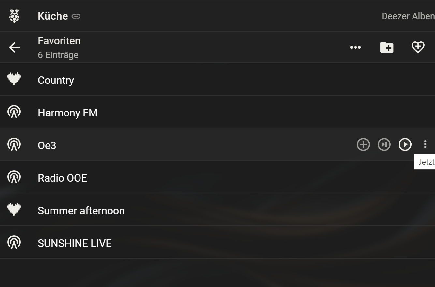Play Oe3 now
Viewport: 435px width, 287px height.
405,144
